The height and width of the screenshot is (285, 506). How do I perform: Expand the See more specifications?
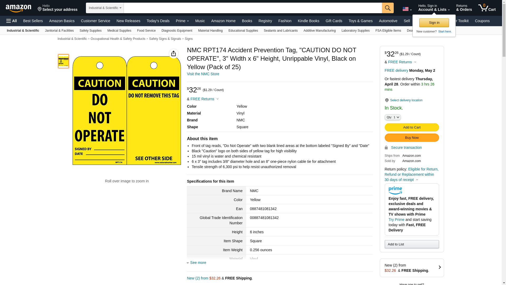[x=198, y=263]
